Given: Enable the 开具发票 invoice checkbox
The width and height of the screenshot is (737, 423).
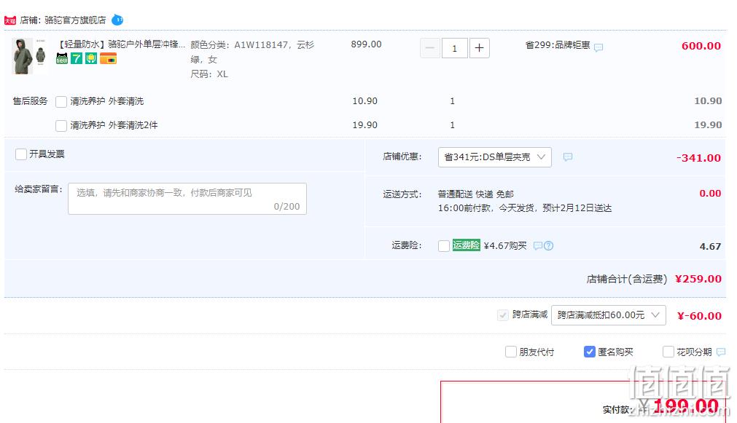Looking at the screenshot, I should [x=20, y=154].
